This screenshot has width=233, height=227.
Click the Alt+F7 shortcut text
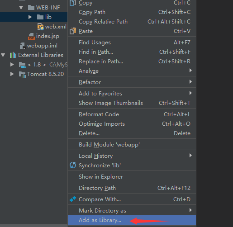[x=182, y=43]
